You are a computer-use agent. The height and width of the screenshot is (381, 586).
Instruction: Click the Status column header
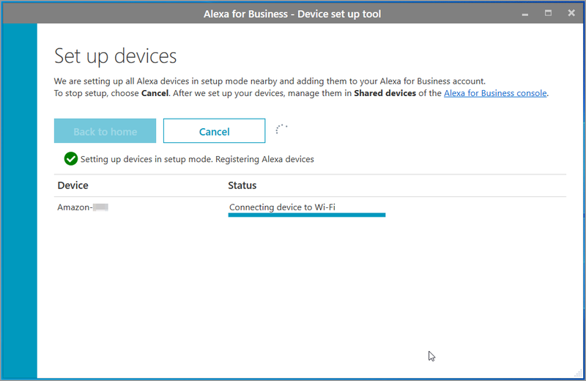(242, 185)
